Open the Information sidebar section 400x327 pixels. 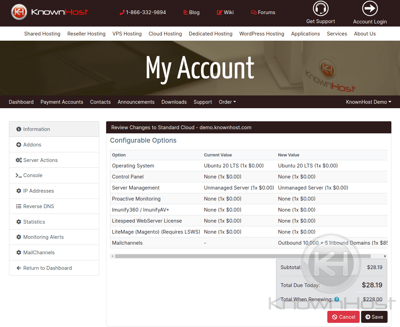[x=54, y=129]
